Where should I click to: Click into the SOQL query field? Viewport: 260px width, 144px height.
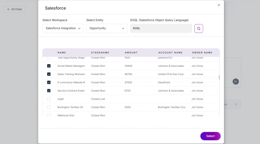click(x=161, y=28)
